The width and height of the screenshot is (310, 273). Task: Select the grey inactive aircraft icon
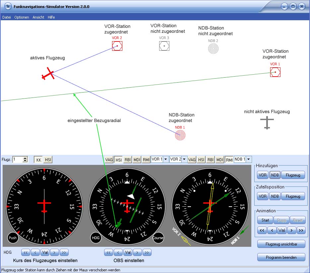[267, 123]
